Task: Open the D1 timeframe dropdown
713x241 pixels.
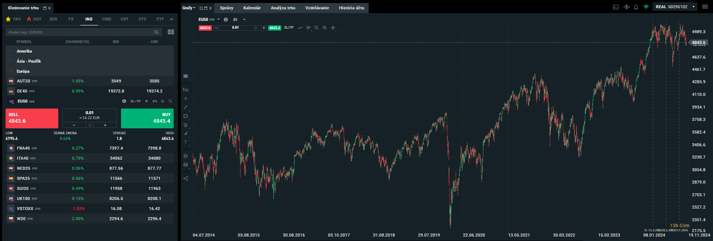Action: pos(239,20)
